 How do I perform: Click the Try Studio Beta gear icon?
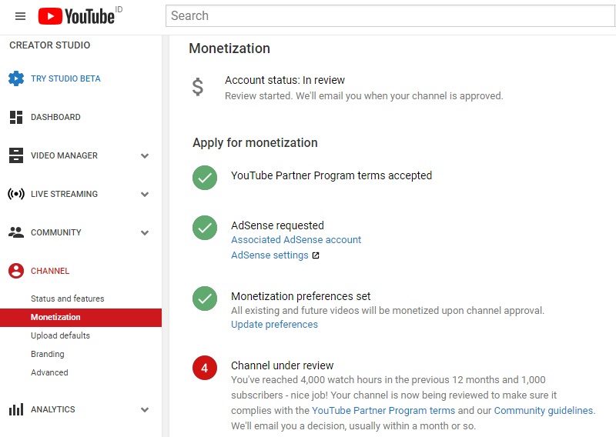(16, 78)
